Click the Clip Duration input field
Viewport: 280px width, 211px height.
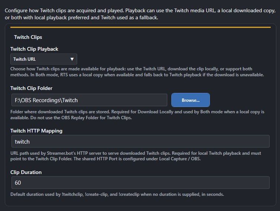140,182
